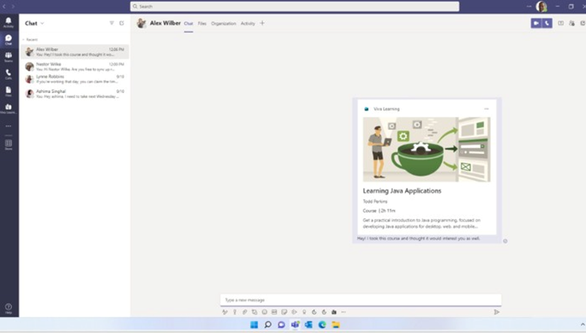Open Outlook from the taskbar
The height and width of the screenshot is (333, 586).
(x=308, y=325)
